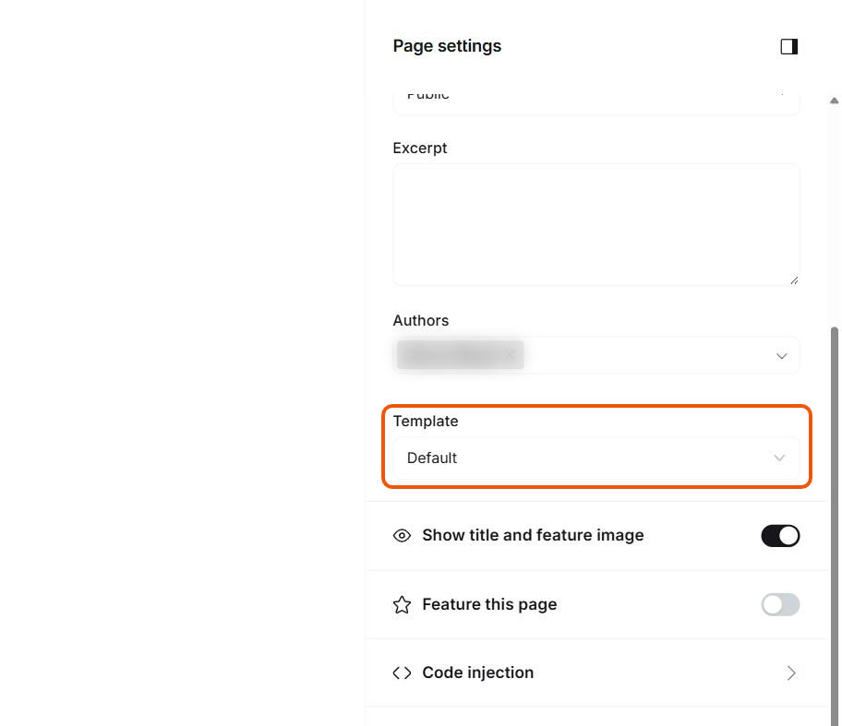
Task: Click the Excerpt resize handle corner
Action: pos(794,280)
